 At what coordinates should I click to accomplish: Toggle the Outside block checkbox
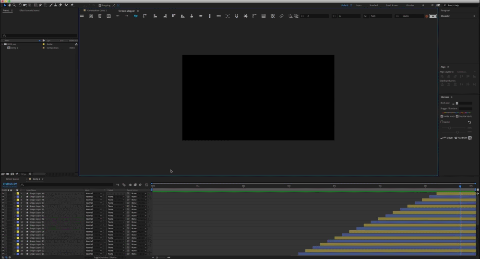457,116
